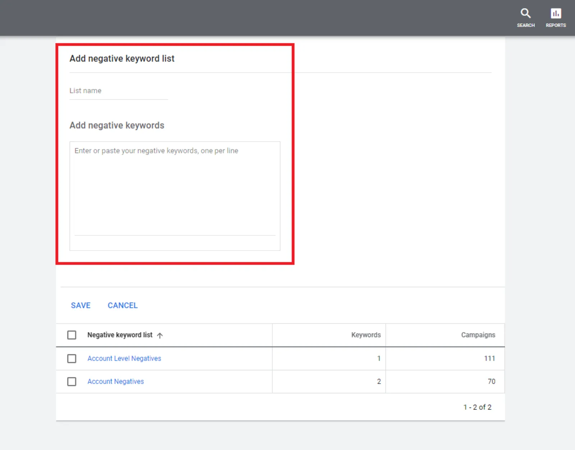Open the Reports icon in top bar
Viewport: 575px width, 450px height.
[556, 18]
